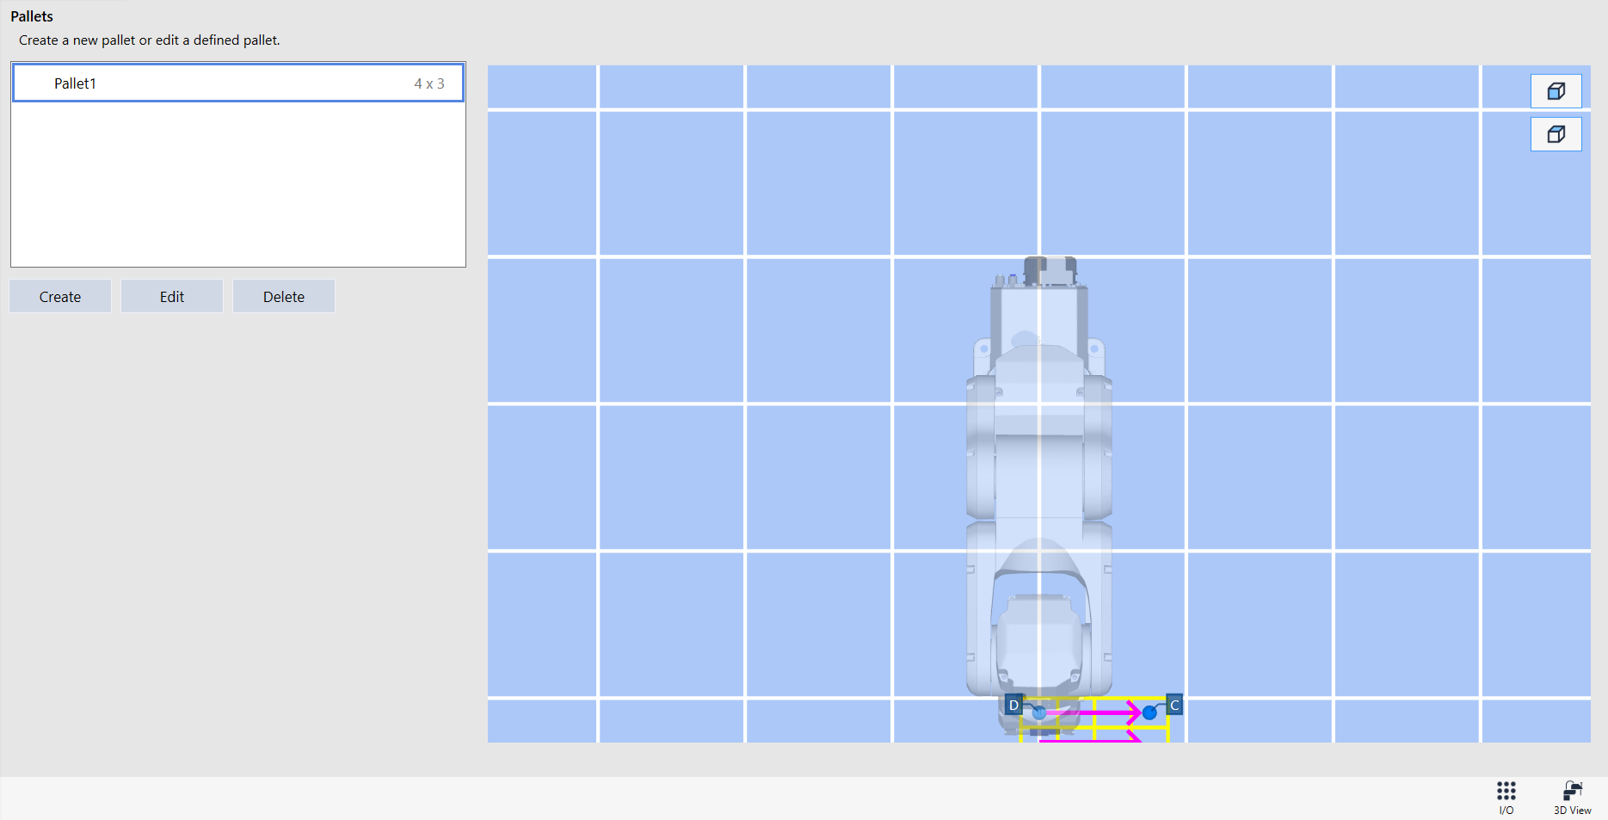The height and width of the screenshot is (820, 1608).
Task: Click blue point handle near marker C
Action: click(x=1149, y=712)
